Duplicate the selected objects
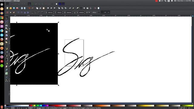This screenshot has width=194, height=109. [59, 8]
